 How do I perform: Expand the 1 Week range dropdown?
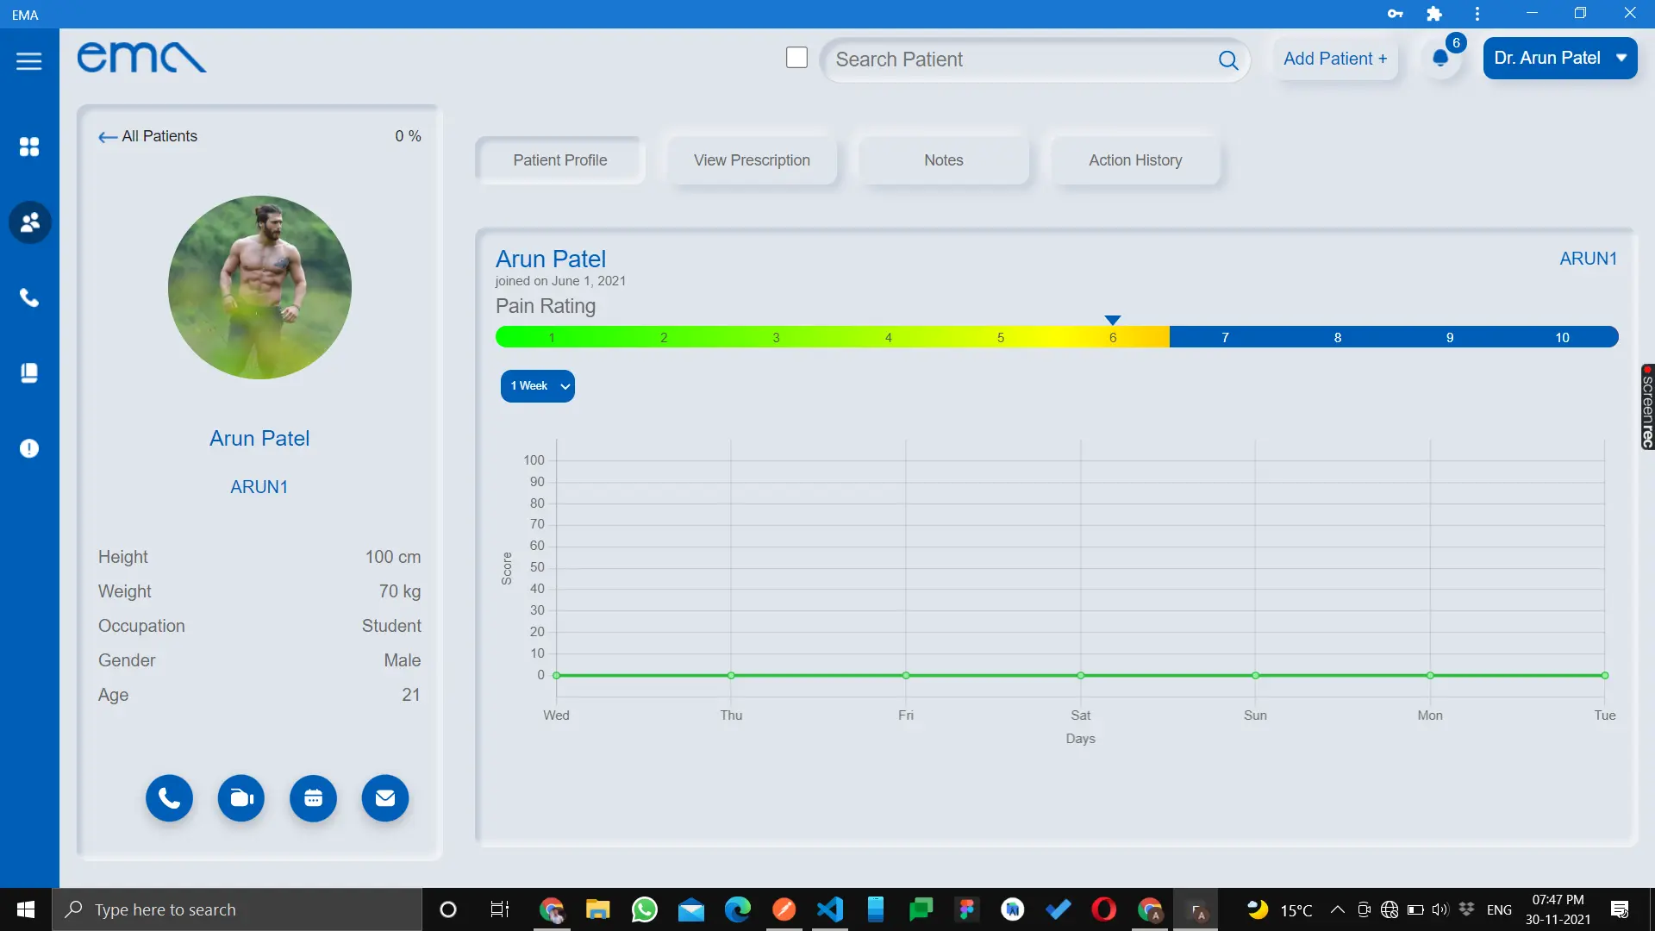pyautogui.click(x=538, y=386)
